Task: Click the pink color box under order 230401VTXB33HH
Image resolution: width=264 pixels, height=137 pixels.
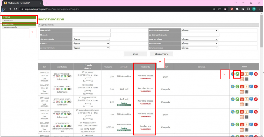Action: point(57,76)
